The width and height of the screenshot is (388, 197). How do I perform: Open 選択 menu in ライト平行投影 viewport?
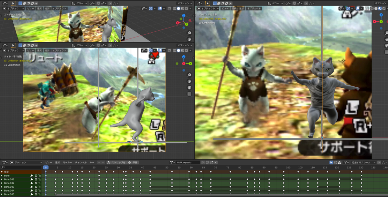[39, 50]
